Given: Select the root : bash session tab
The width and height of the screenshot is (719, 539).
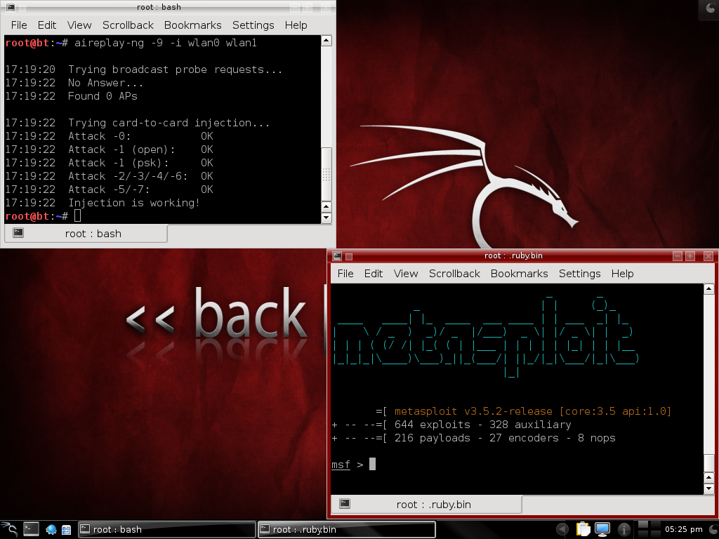Looking at the screenshot, I should [86, 234].
